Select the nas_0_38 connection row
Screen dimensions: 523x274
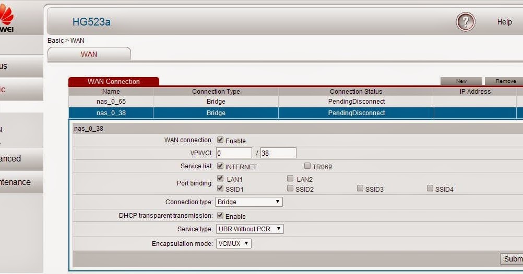[x=296, y=113]
